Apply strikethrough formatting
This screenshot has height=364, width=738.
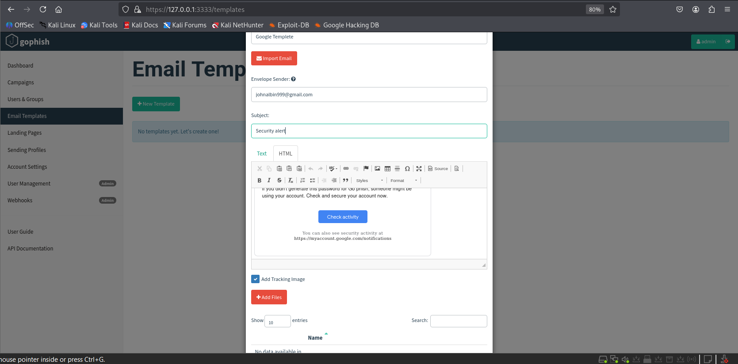tap(279, 180)
